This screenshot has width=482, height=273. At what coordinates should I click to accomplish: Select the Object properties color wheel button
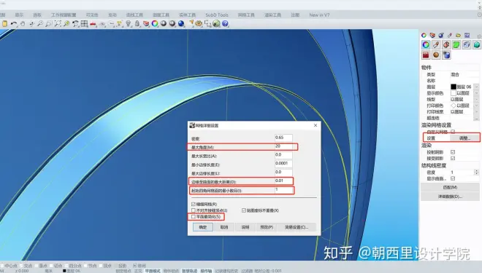pos(426,45)
